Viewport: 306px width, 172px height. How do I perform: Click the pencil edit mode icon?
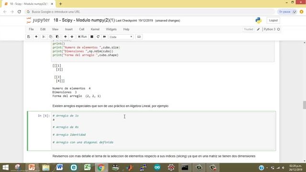258,29
